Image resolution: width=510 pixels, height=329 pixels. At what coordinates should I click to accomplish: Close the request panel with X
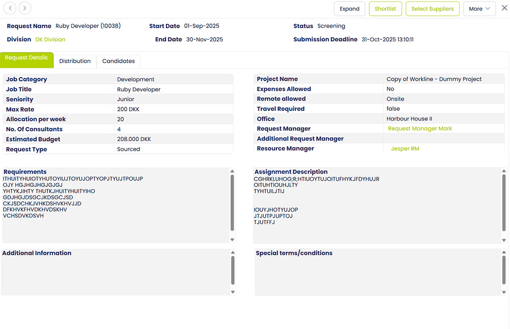tap(504, 8)
